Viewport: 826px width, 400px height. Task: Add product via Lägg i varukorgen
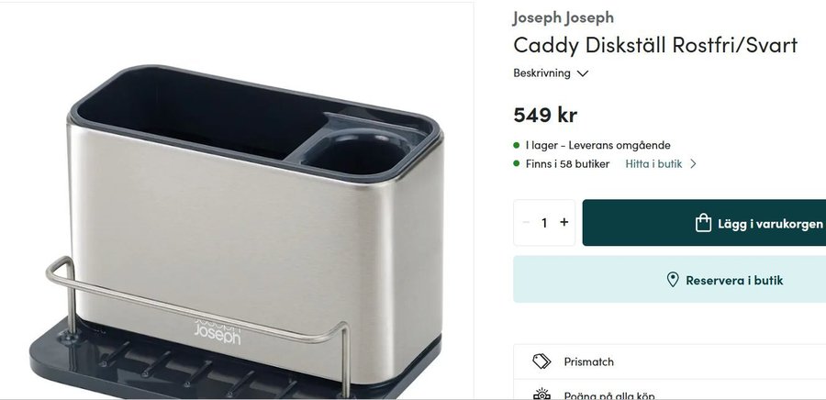tap(704, 223)
